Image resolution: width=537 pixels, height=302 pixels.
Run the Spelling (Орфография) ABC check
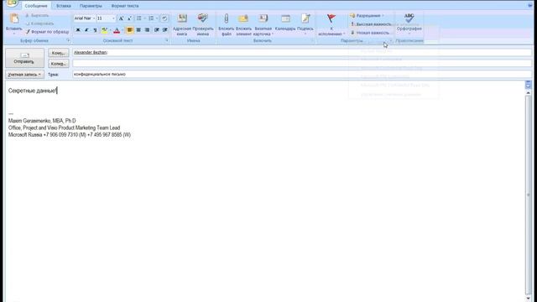tap(409, 23)
